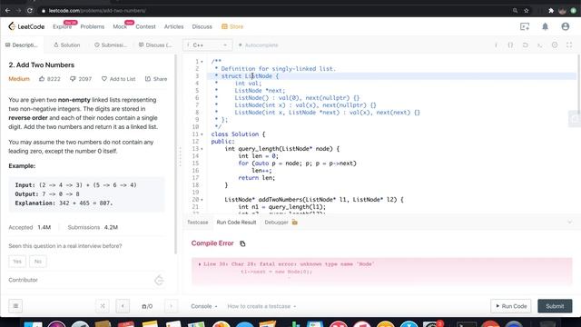Open the Articles nav item
Viewport: 581px width, 327px height.
(173, 26)
